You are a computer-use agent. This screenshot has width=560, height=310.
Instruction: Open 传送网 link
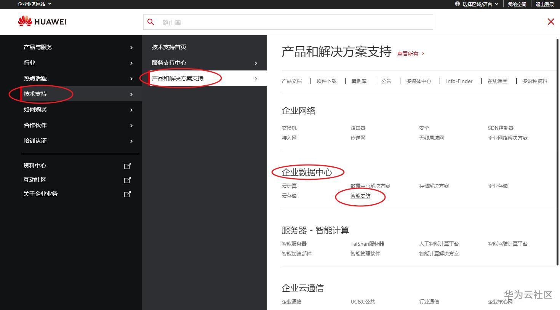click(358, 138)
